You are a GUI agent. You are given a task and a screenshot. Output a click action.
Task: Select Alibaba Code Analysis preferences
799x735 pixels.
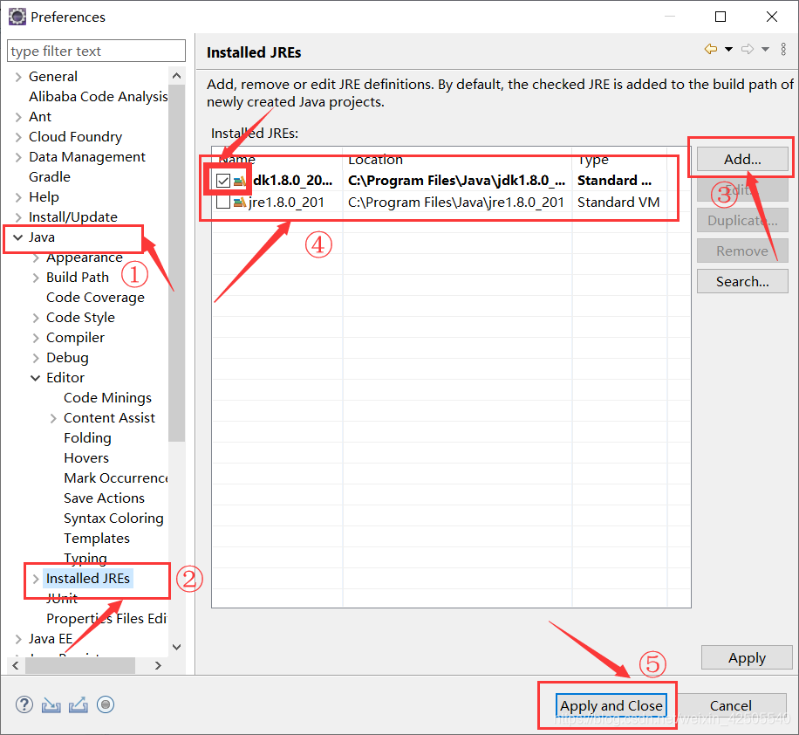coord(99,96)
